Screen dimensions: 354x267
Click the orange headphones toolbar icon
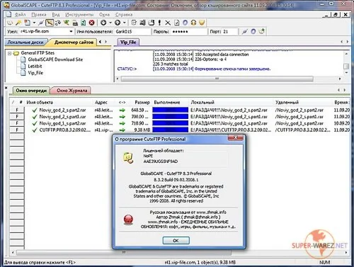coord(193,23)
